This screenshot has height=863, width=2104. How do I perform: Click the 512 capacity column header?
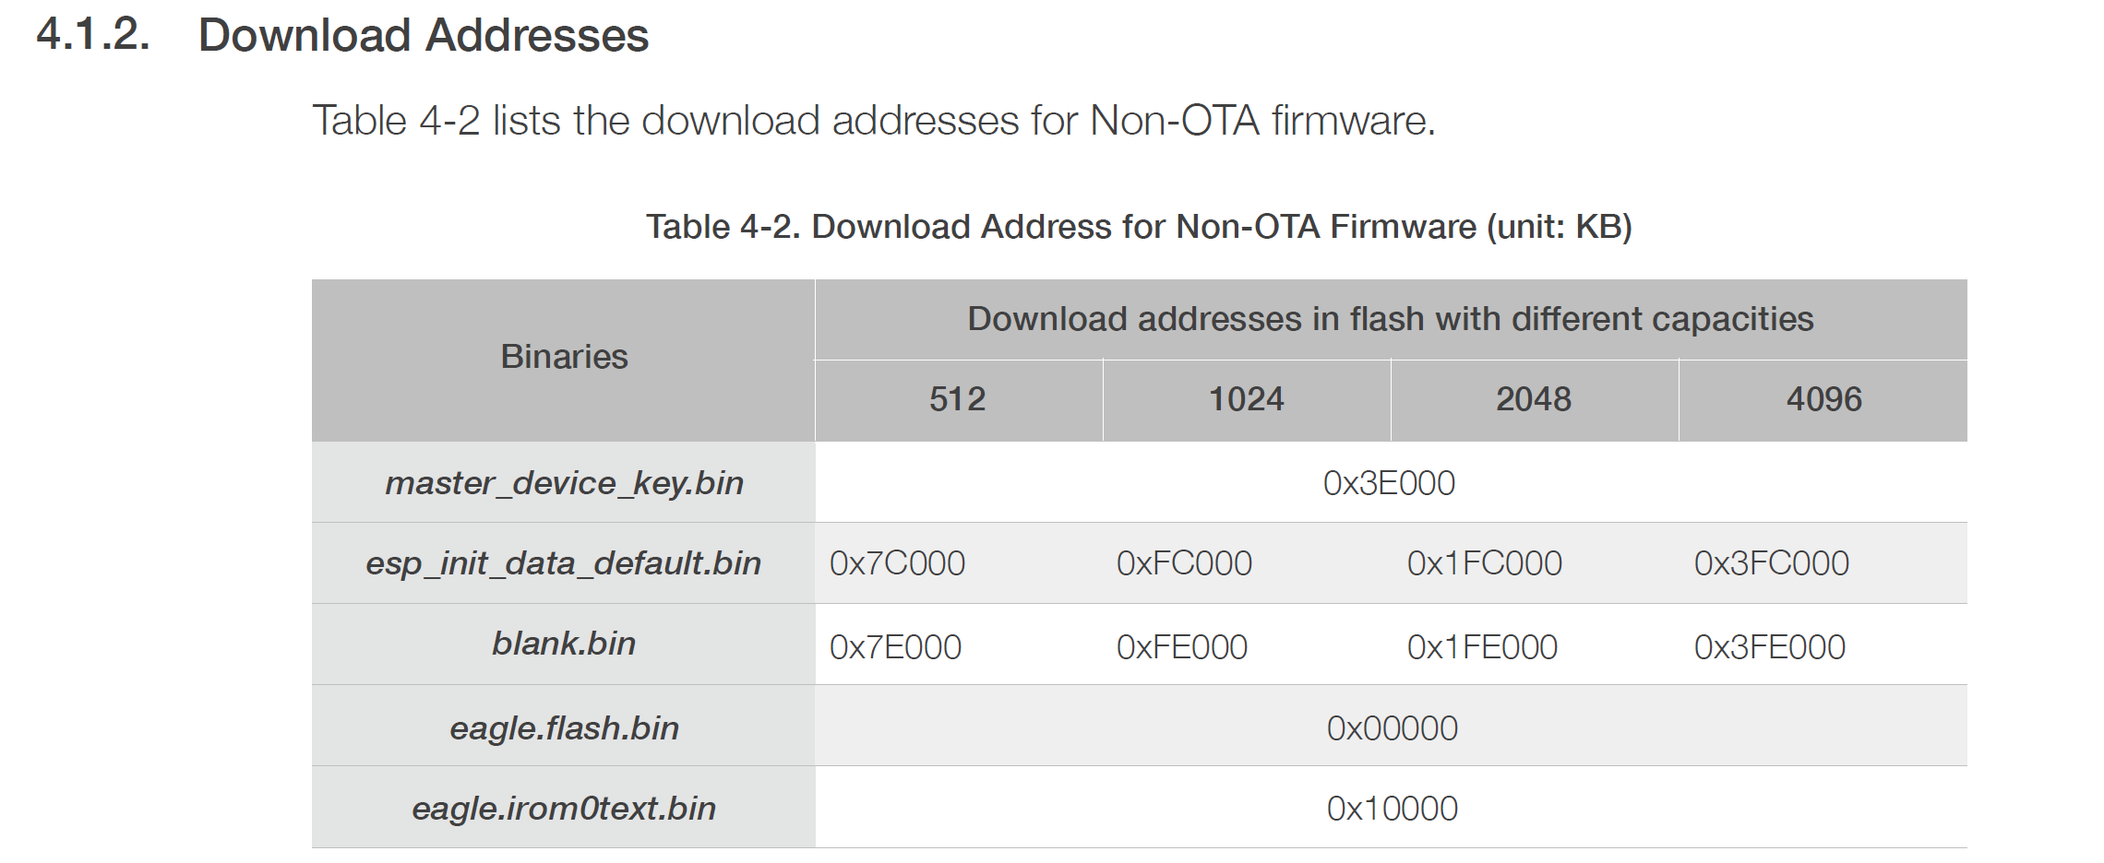(958, 399)
